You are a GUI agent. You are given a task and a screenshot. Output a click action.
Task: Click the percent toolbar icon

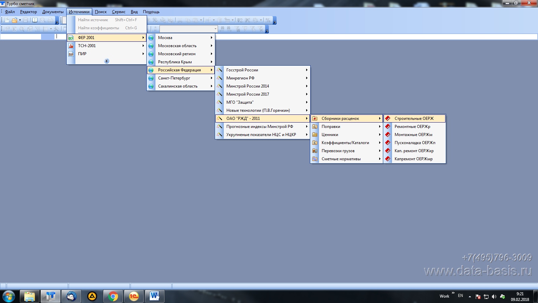click(268, 20)
